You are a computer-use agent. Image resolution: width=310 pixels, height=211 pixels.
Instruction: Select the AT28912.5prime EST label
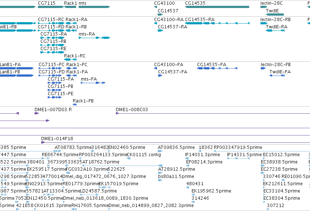click(177, 169)
